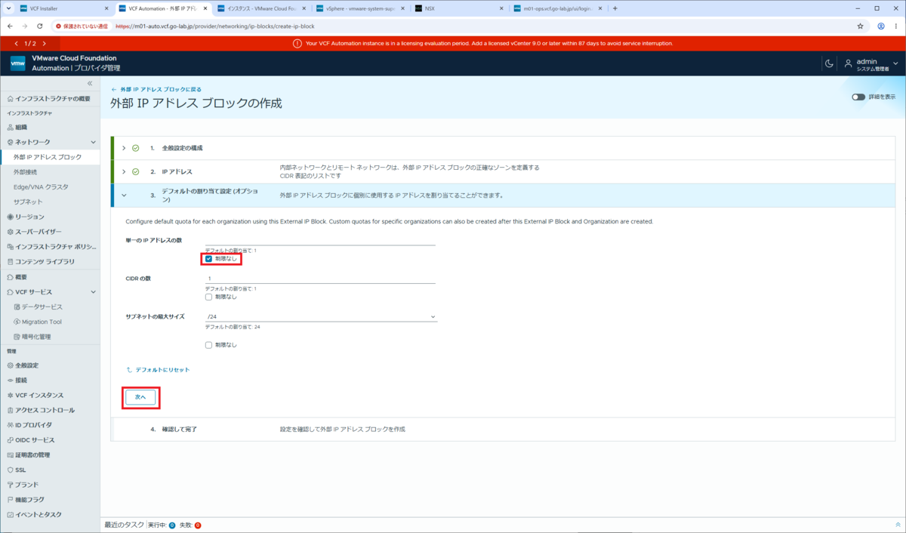Image resolution: width=906 pixels, height=533 pixels.
Task: Click the スーパーバイザー icon in sidebar
Action: (x=10, y=232)
